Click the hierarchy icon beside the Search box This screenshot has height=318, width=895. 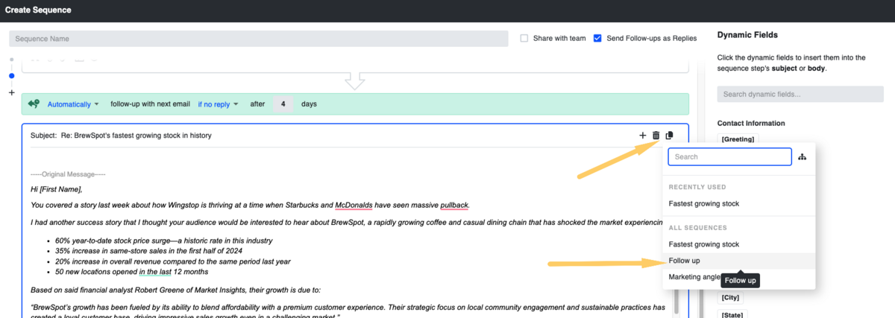click(x=803, y=157)
